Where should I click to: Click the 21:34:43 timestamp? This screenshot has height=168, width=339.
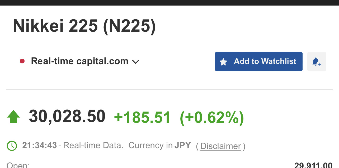40,145
